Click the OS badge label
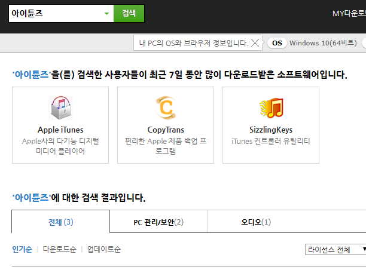The width and height of the screenshot is (366, 273). click(x=277, y=43)
